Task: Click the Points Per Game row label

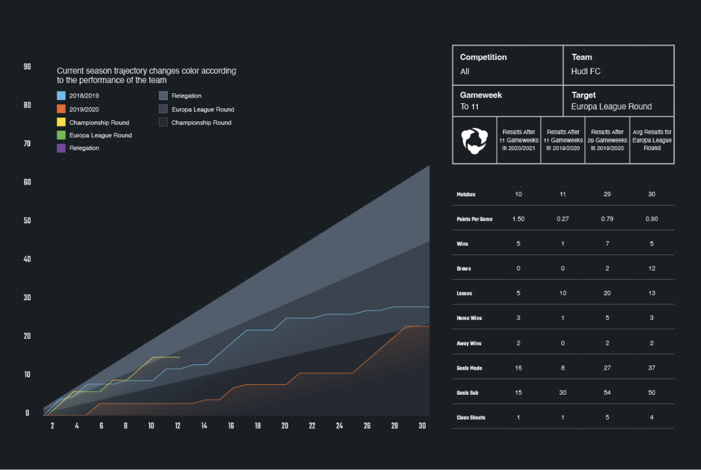Action: click(x=474, y=218)
